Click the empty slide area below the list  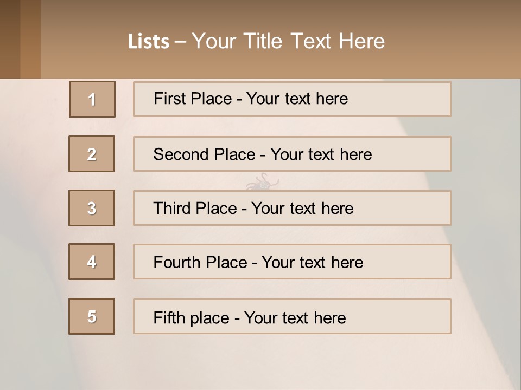[x=260, y=363]
